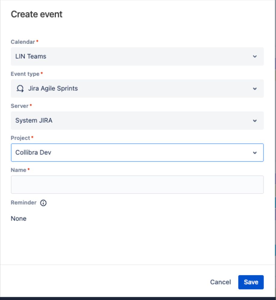Focus the Name text field

[x=137, y=185]
